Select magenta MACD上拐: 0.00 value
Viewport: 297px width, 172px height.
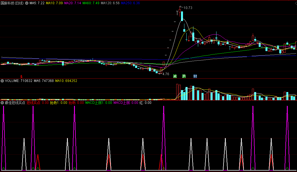[x=126, y=103]
